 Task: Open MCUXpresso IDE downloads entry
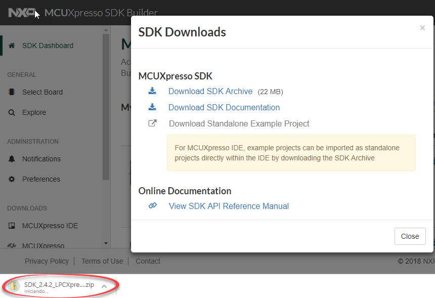click(x=50, y=226)
